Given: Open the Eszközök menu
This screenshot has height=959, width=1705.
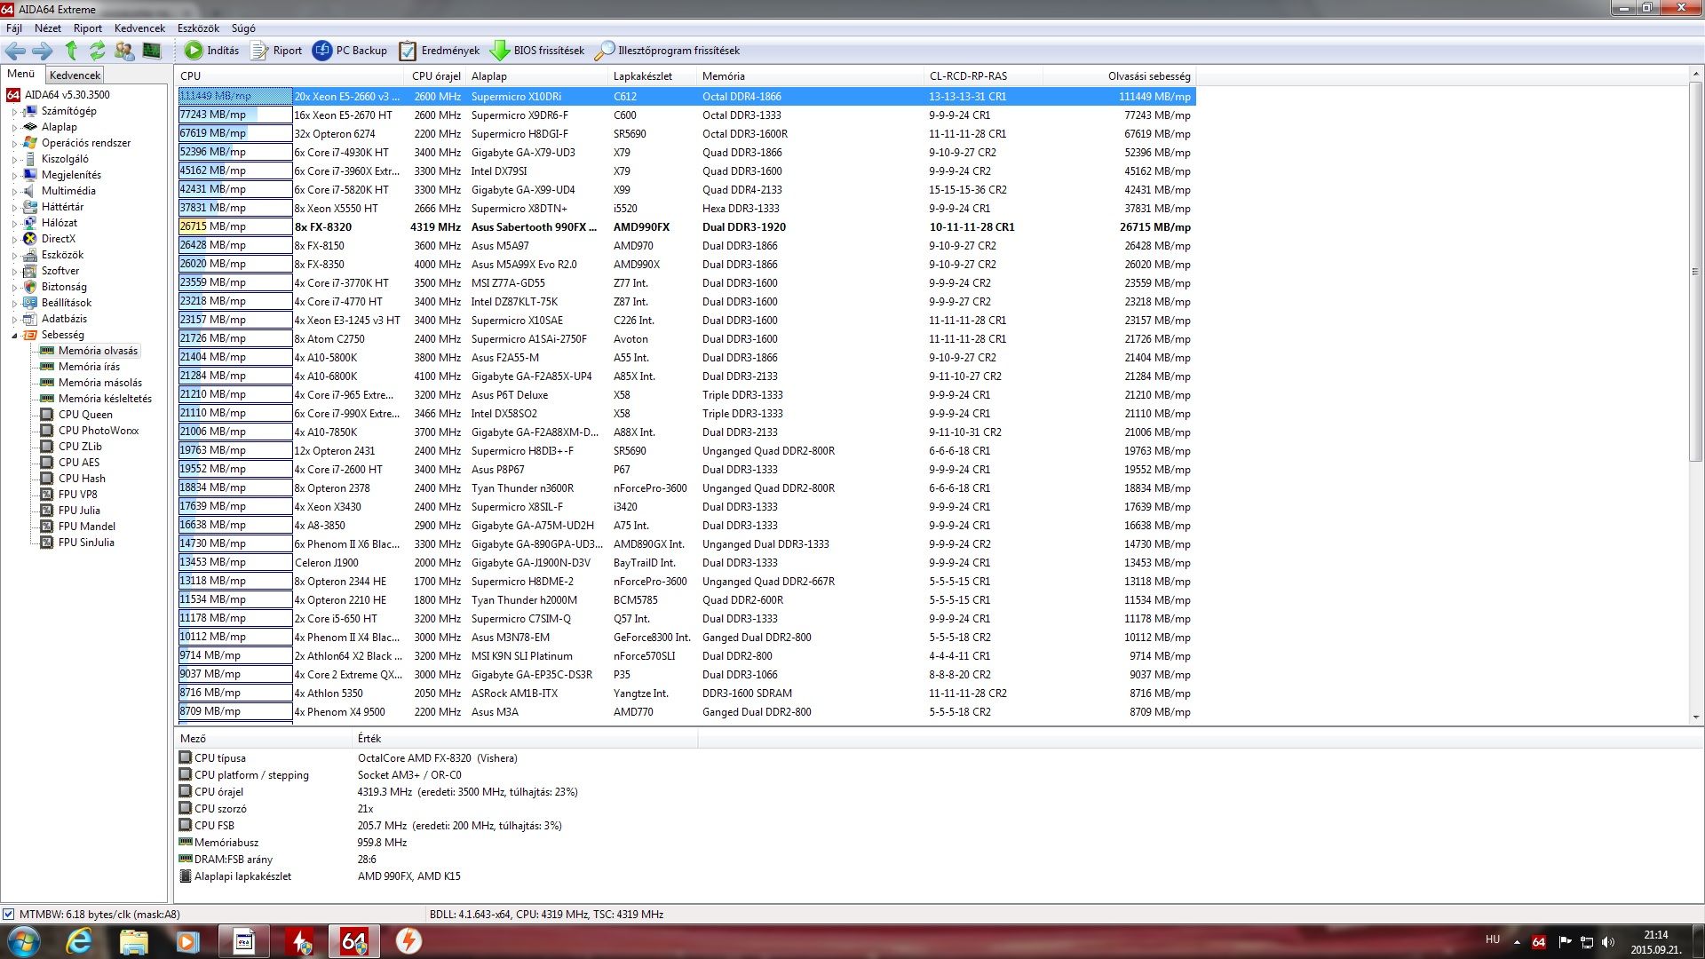Looking at the screenshot, I should click(x=198, y=28).
